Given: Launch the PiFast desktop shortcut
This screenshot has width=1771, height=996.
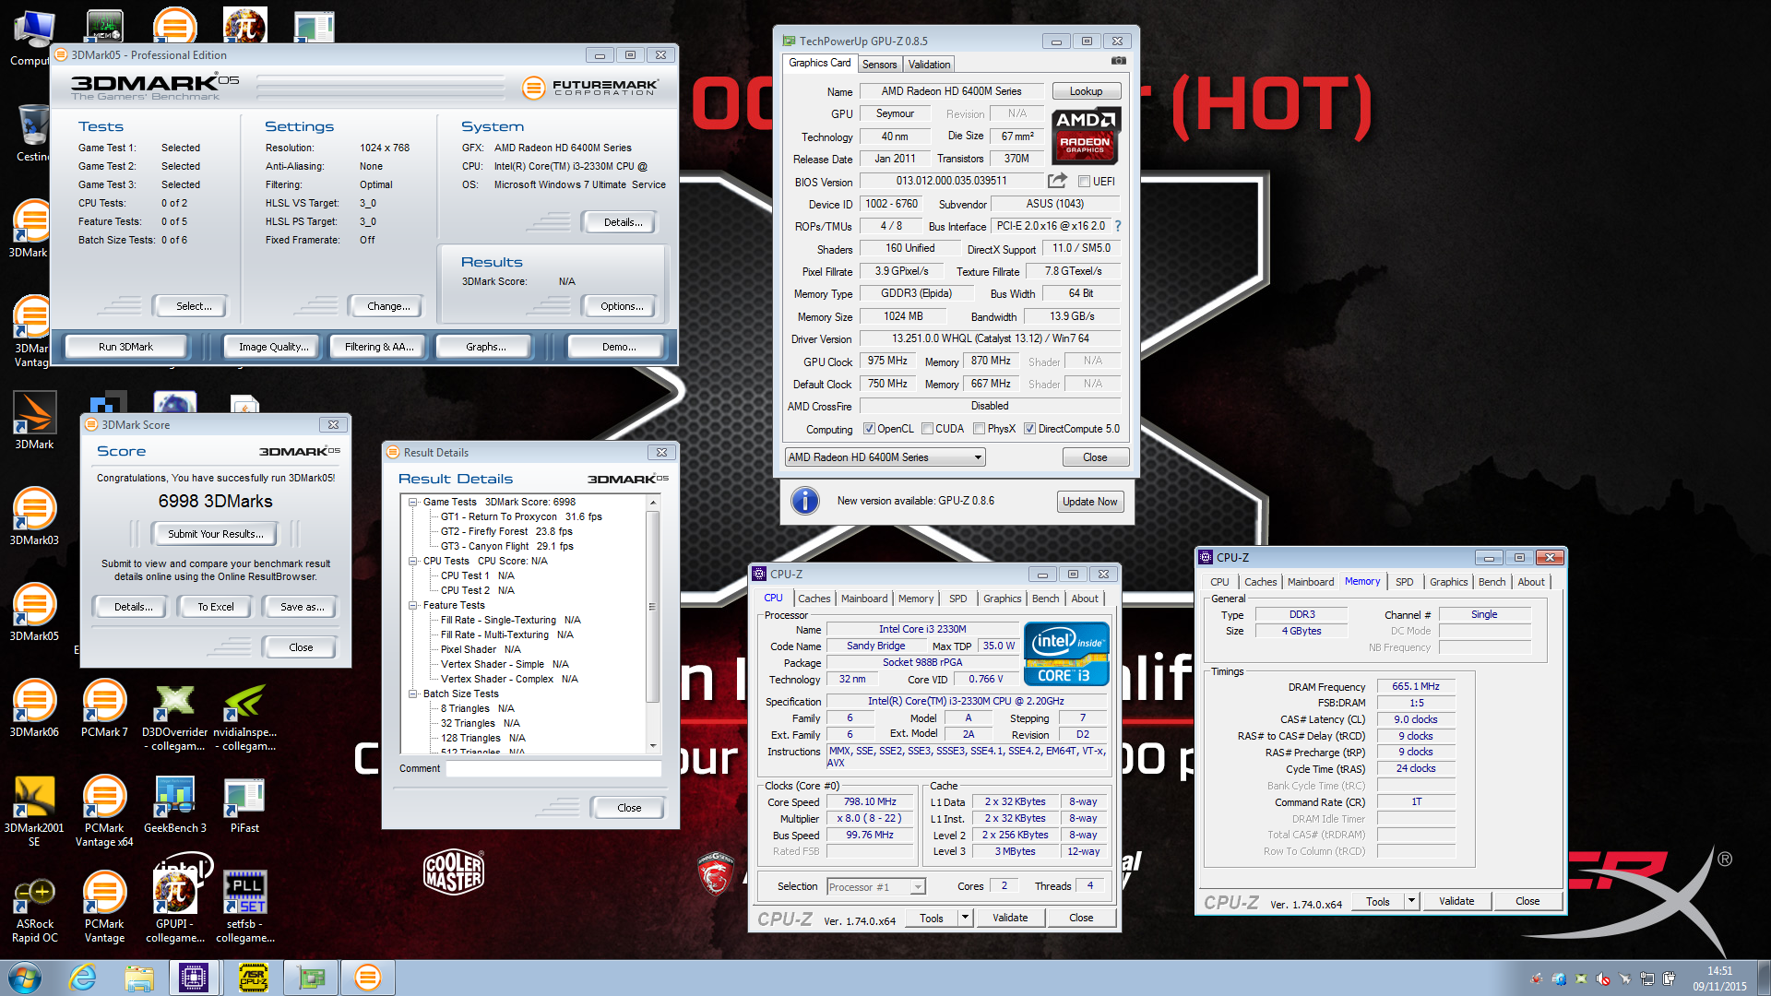Looking at the screenshot, I should tap(244, 804).
